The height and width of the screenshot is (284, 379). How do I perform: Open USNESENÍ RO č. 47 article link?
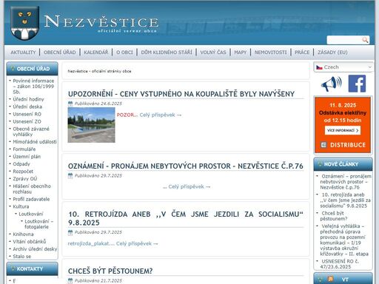point(340,264)
